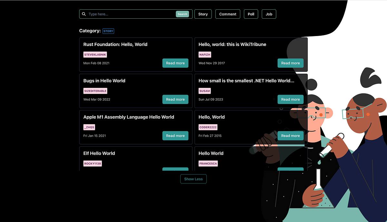This screenshot has width=387, height=222.
Task: Select the Story filter
Action: 203,14
